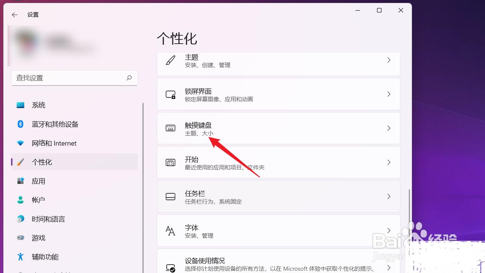Select the 系统 (System) monitor icon
485x273 pixels.
20,105
